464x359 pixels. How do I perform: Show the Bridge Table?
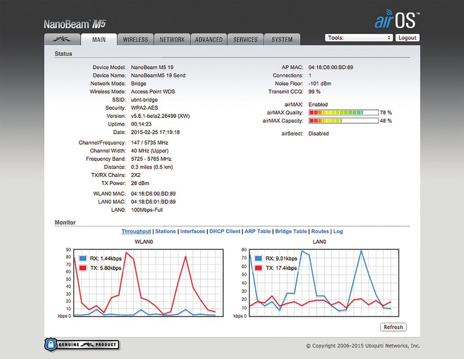(291, 231)
